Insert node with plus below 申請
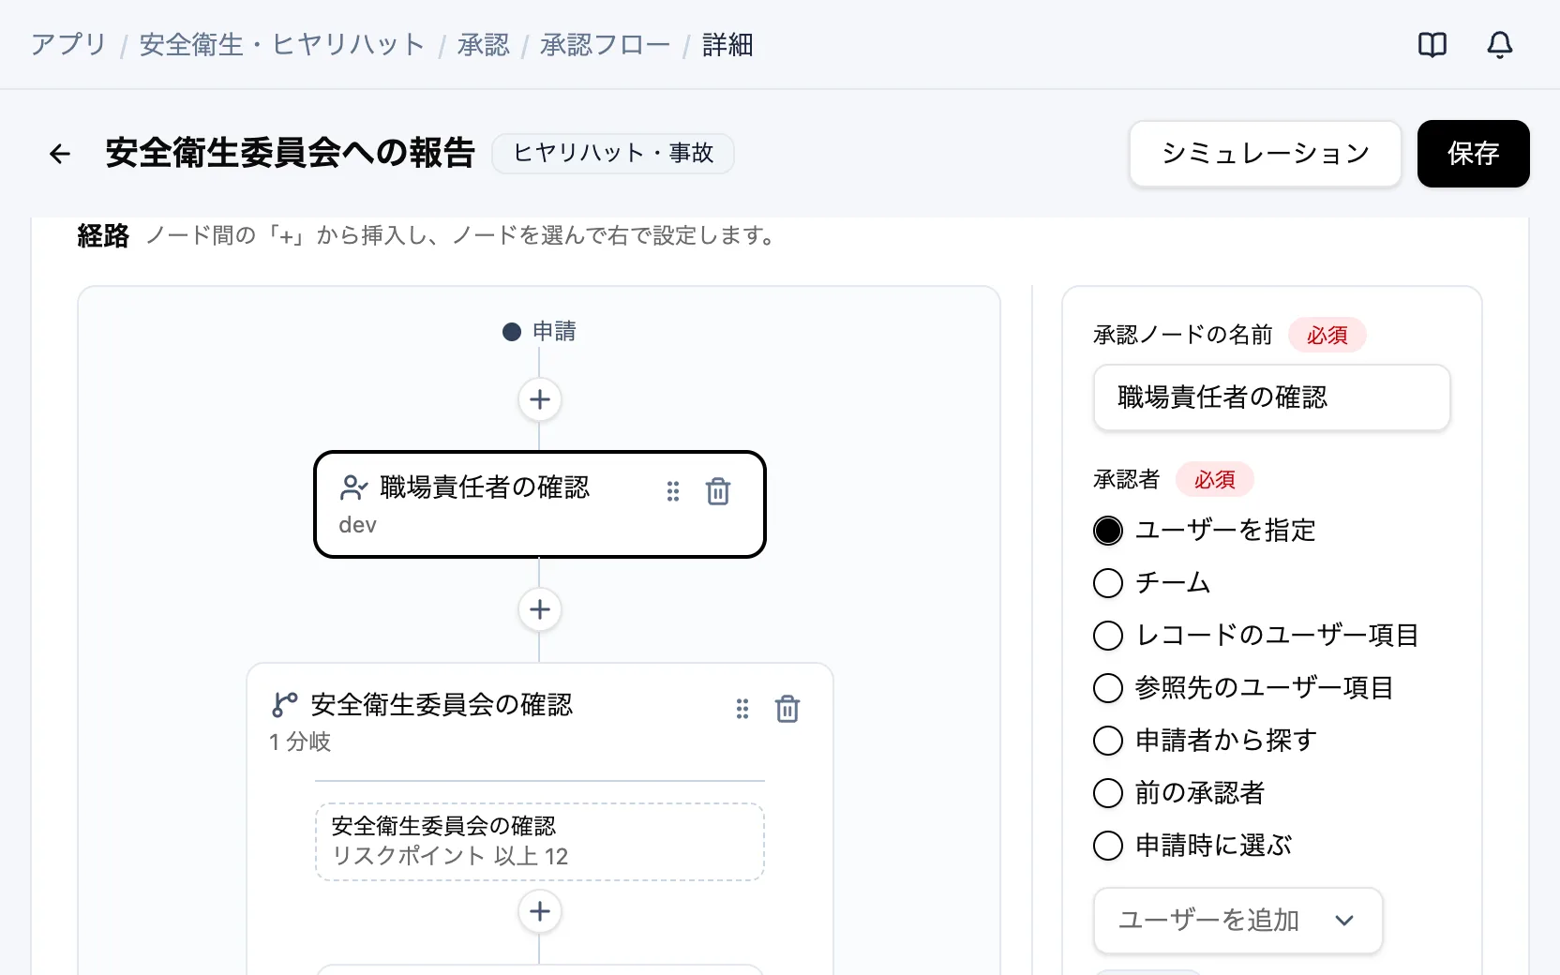Viewport: 1560px width, 975px height. point(540,399)
